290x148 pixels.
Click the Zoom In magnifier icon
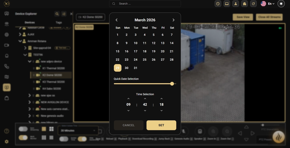(213, 131)
